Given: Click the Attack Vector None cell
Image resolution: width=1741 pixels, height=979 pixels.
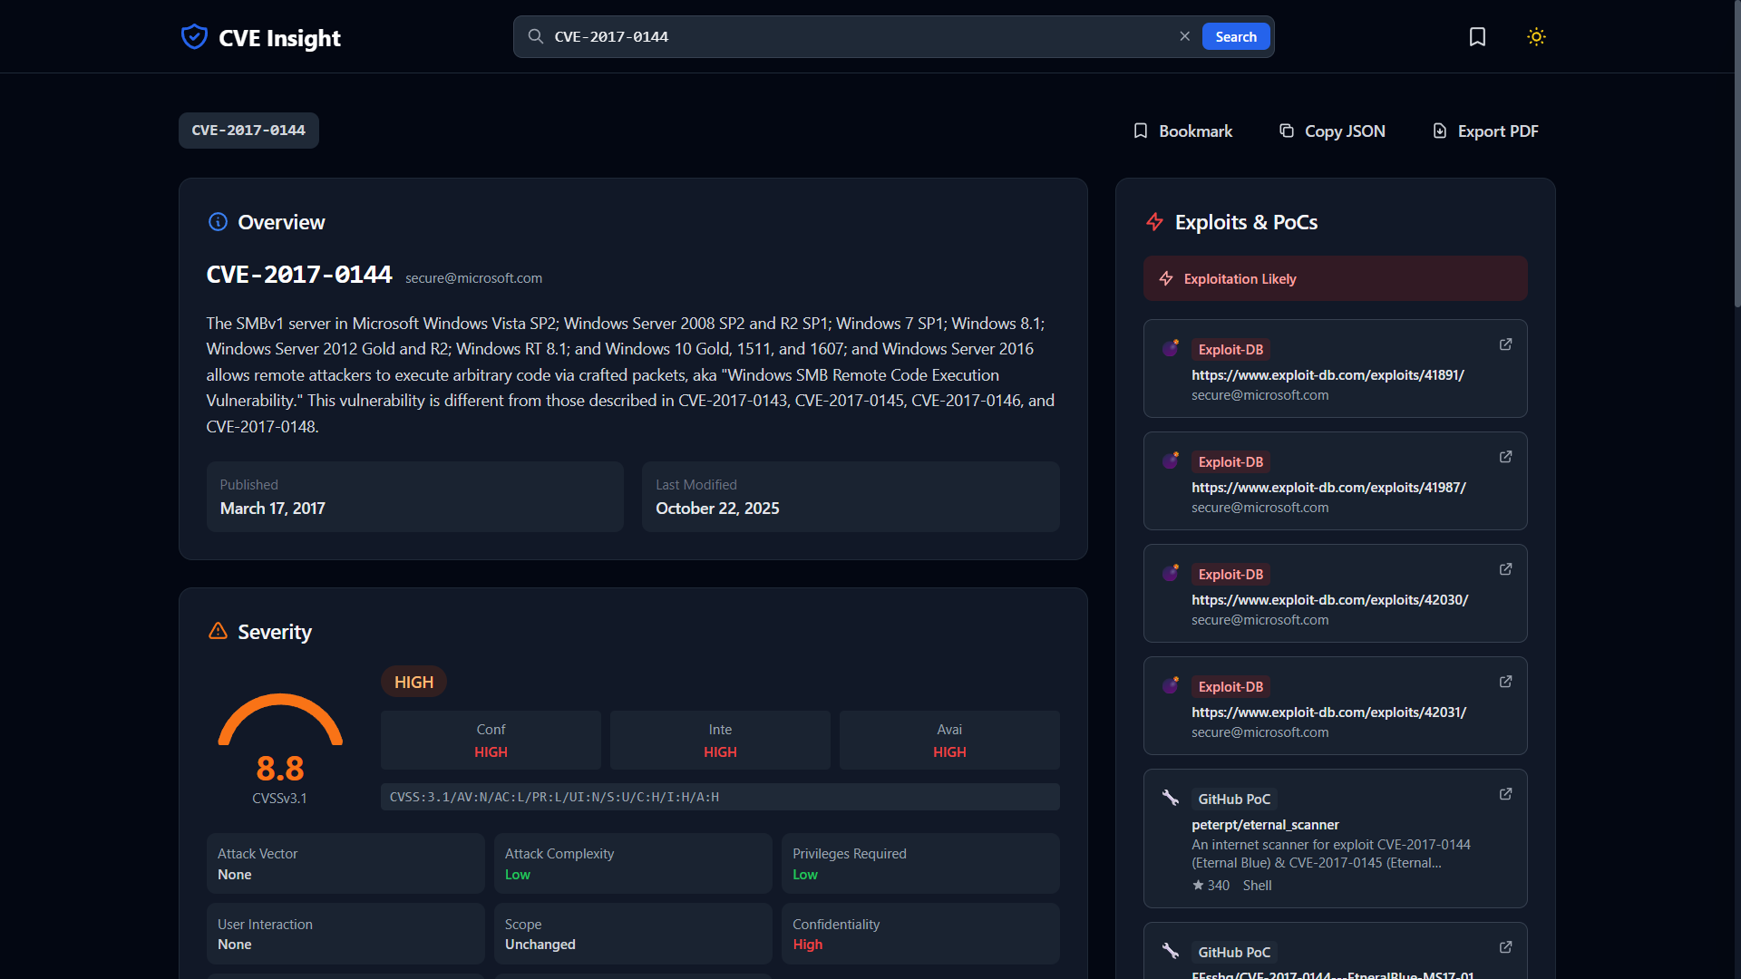Looking at the screenshot, I should click(x=345, y=863).
